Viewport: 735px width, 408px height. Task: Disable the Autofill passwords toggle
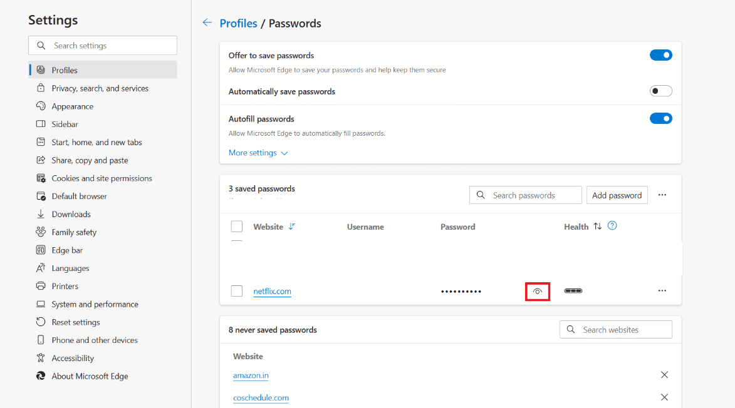661,118
